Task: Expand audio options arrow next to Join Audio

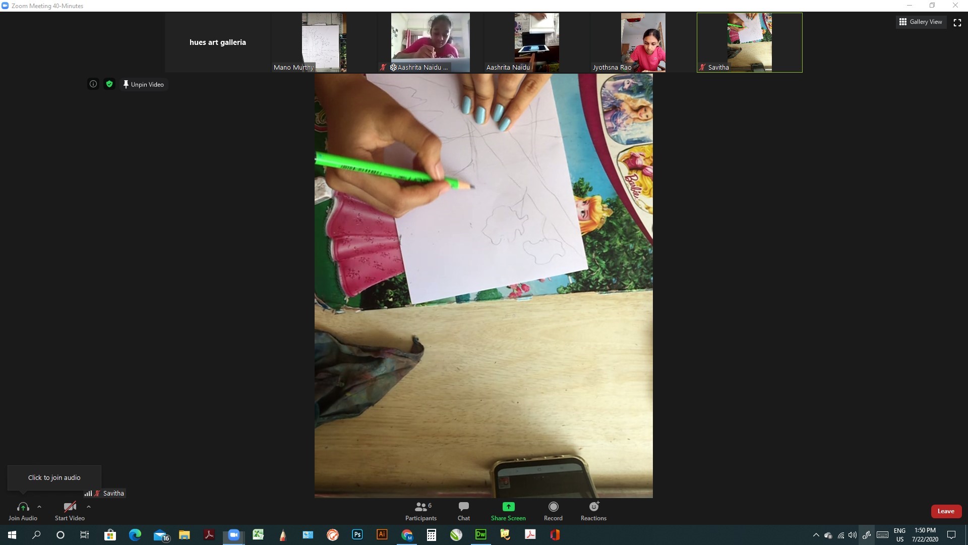Action: coord(39,507)
